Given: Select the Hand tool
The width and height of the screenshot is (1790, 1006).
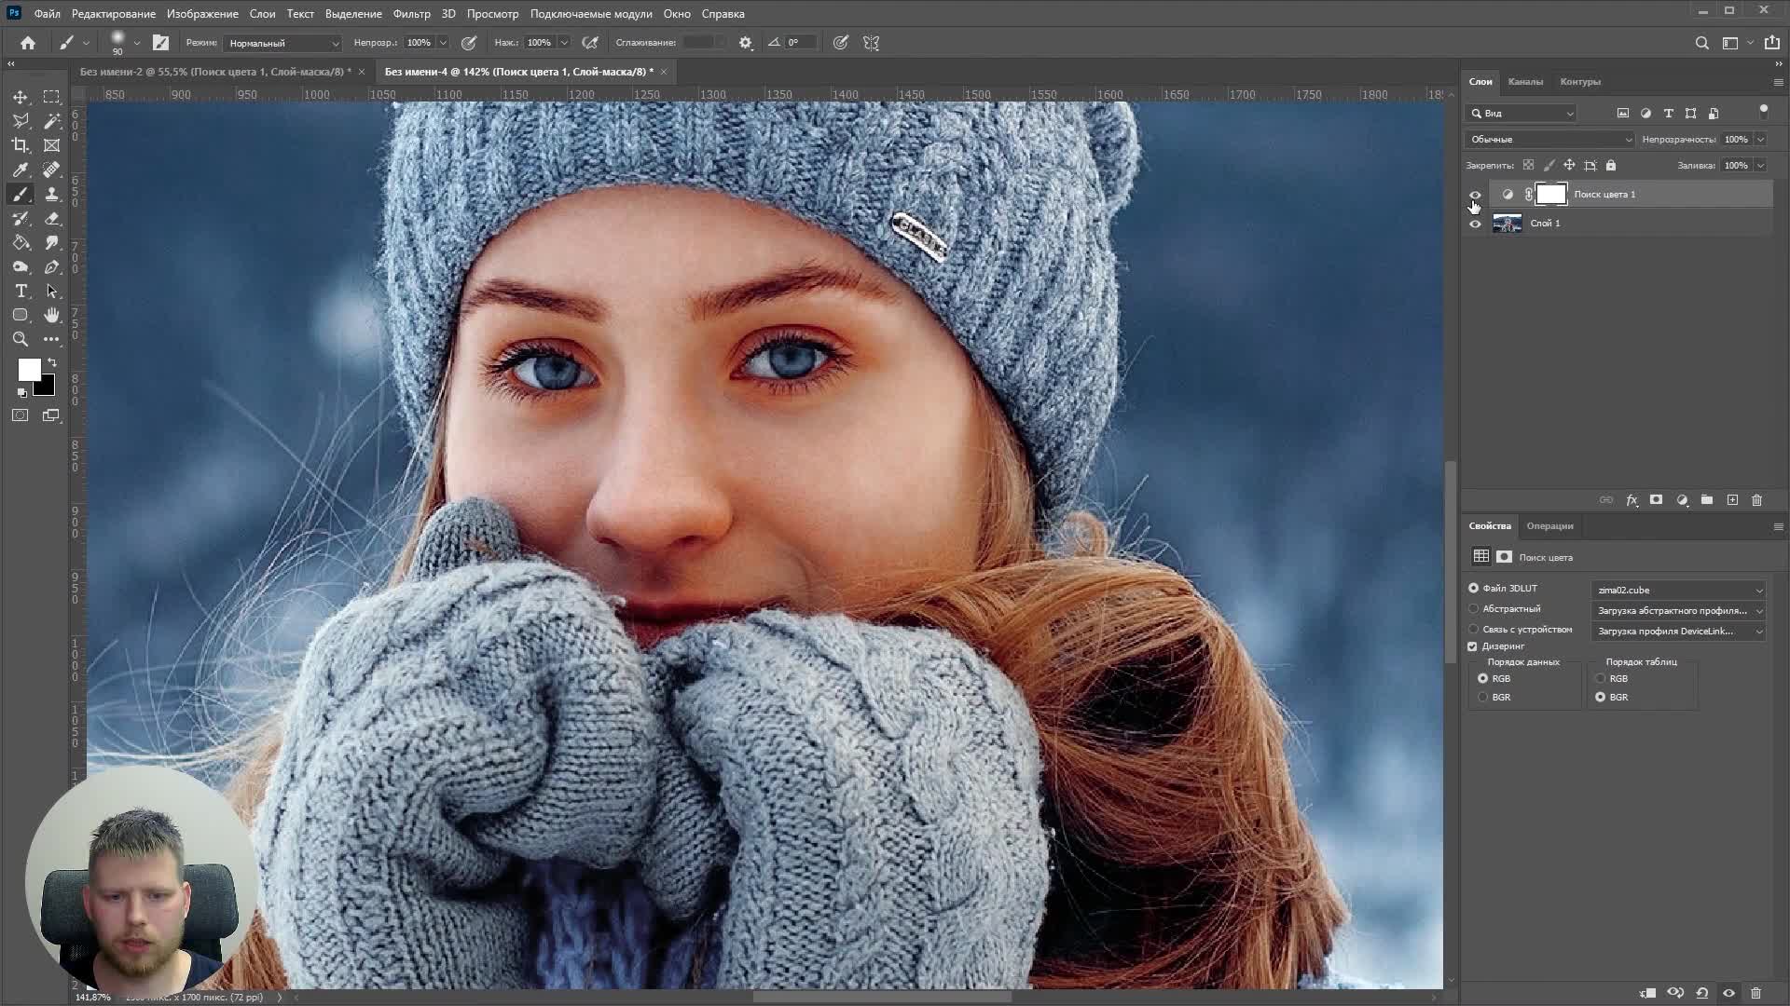Looking at the screenshot, I should 52,316.
